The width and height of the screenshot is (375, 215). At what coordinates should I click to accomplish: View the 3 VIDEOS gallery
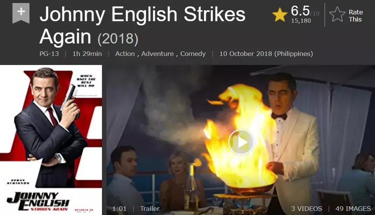coord(307,209)
